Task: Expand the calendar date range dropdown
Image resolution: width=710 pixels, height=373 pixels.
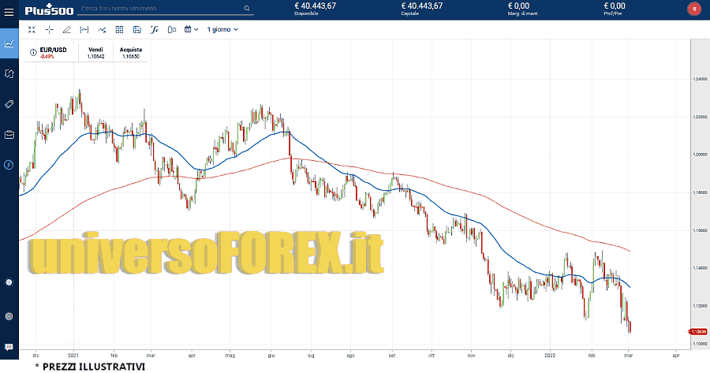Action: (192, 29)
